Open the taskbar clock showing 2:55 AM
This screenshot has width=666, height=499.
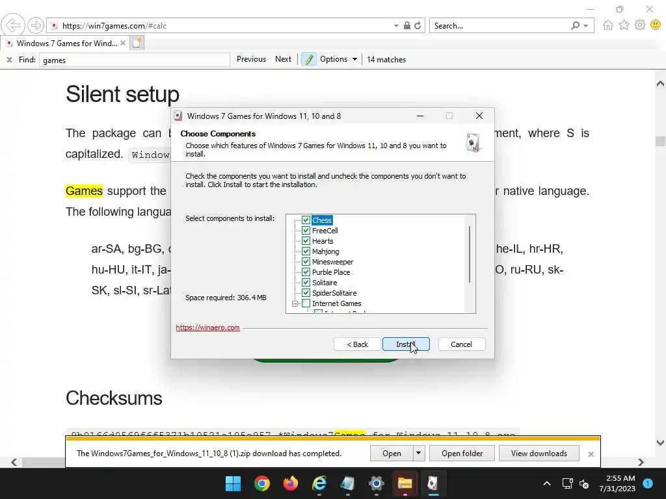[x=617, y=483]
